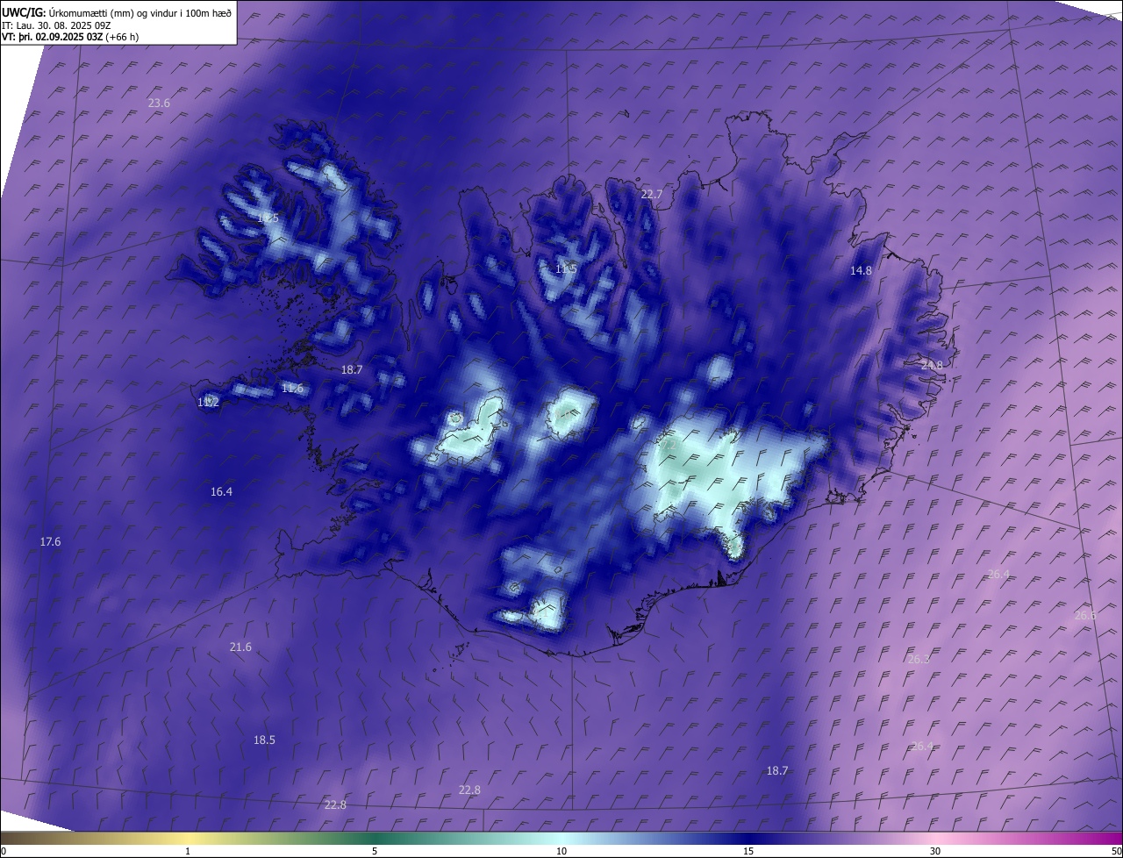Click the map title "Úrkomumætti (mm) og vindur í 100m hæð"
This screenshot has height=858, width=1123.
pyautogui.click(x=139, y=12)
